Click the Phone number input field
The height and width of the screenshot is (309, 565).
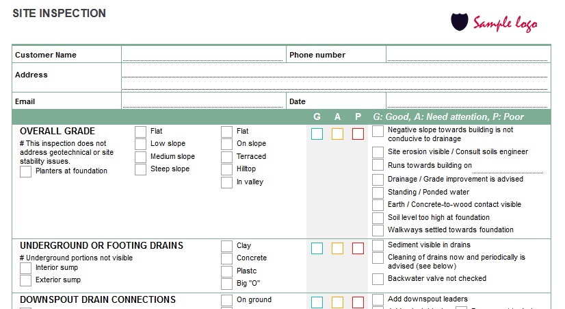[x=467, y=55]
